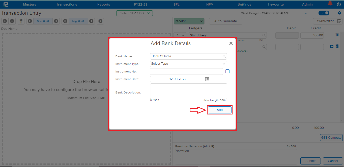Click the GST Compute button
Image resolution: width=344 pixels, height=167 pixels.
click(x=331, y=137)
